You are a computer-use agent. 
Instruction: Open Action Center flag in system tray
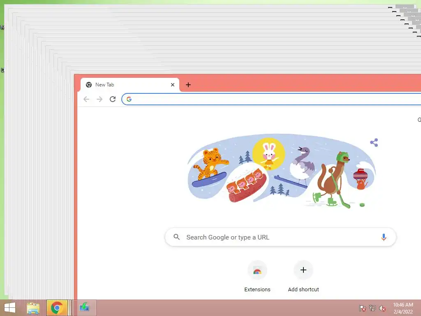pyautogui.click(x=363, y=308)
